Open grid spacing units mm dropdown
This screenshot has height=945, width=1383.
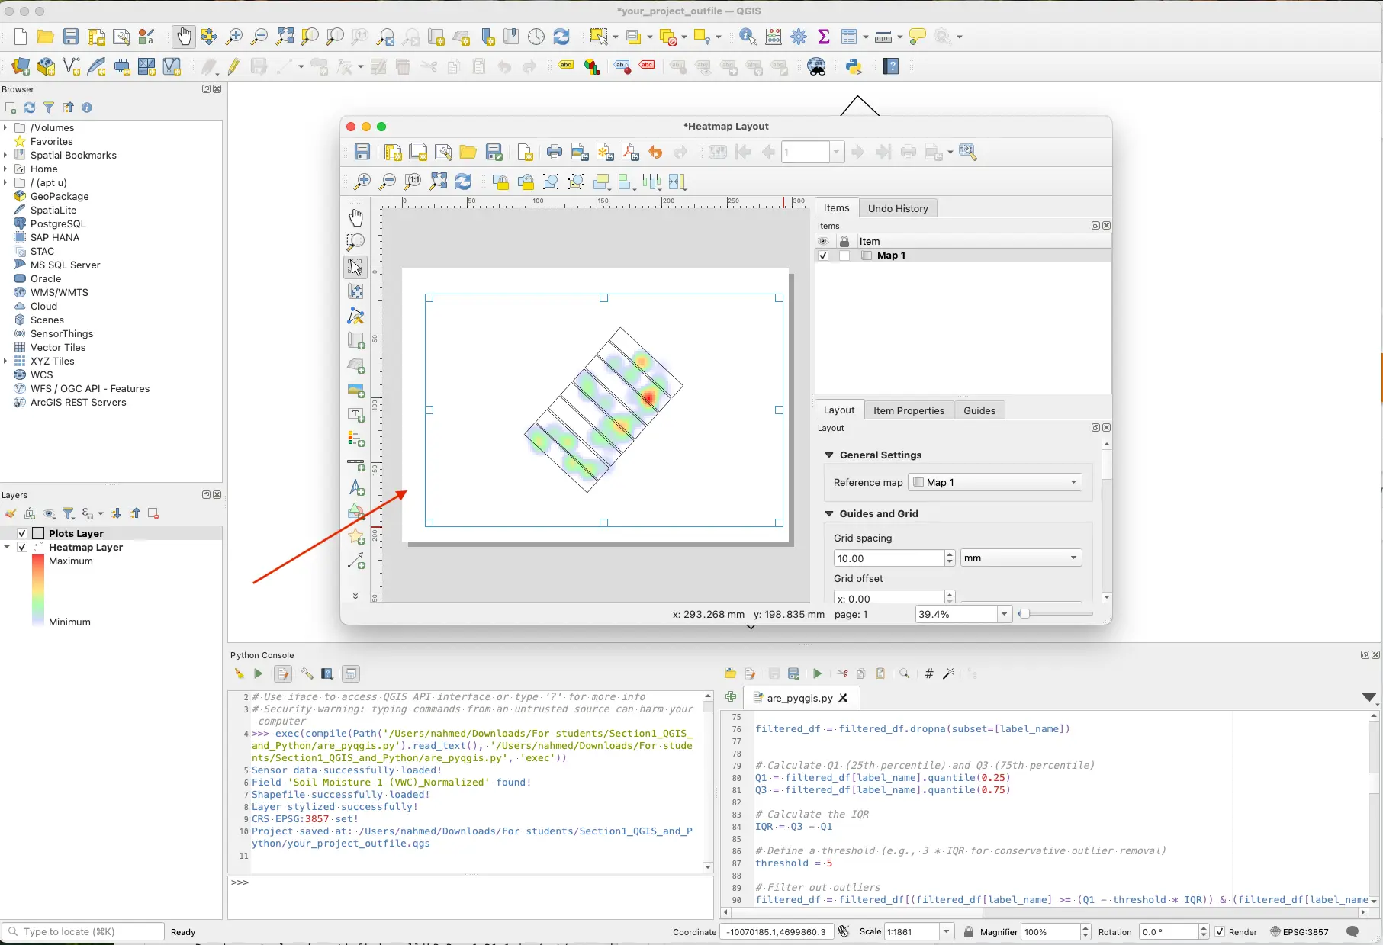[x=1021, y=558]
